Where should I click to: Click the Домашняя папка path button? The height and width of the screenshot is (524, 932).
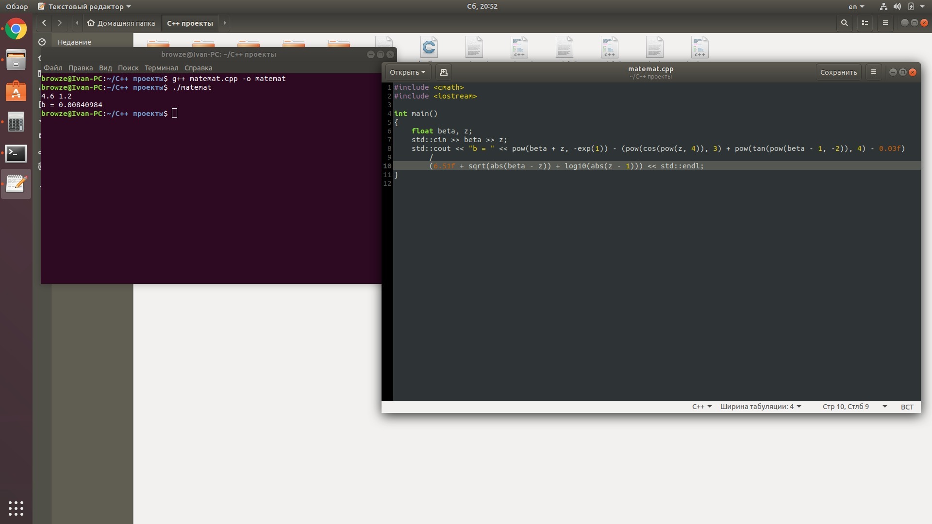[x=121, y=23]
